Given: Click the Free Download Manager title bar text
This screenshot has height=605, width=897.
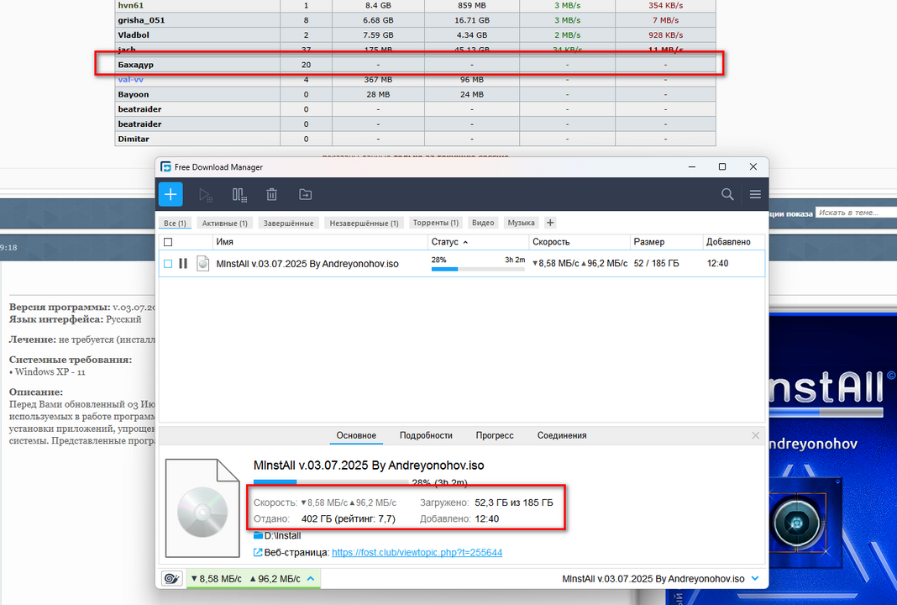Looking at the screenshot, I should tap(218, 167).
